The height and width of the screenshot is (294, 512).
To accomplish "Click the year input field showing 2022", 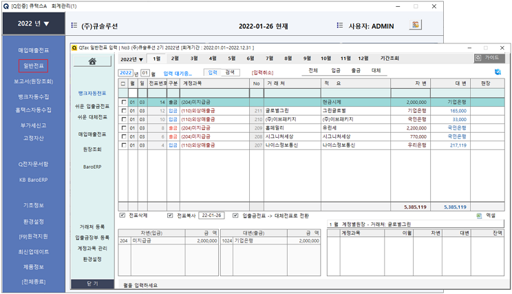I will (126, 73).
